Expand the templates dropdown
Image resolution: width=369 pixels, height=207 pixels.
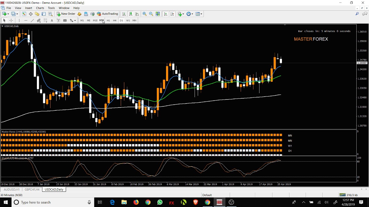click(x=201, y=14)
